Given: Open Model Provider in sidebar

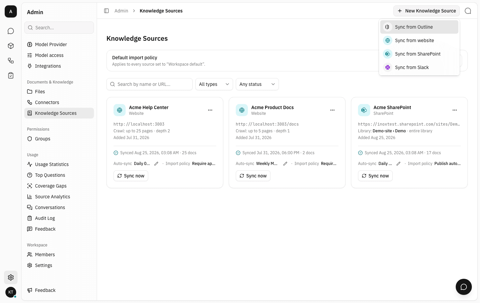Looking at the screenshot, I should click(59, 44).
